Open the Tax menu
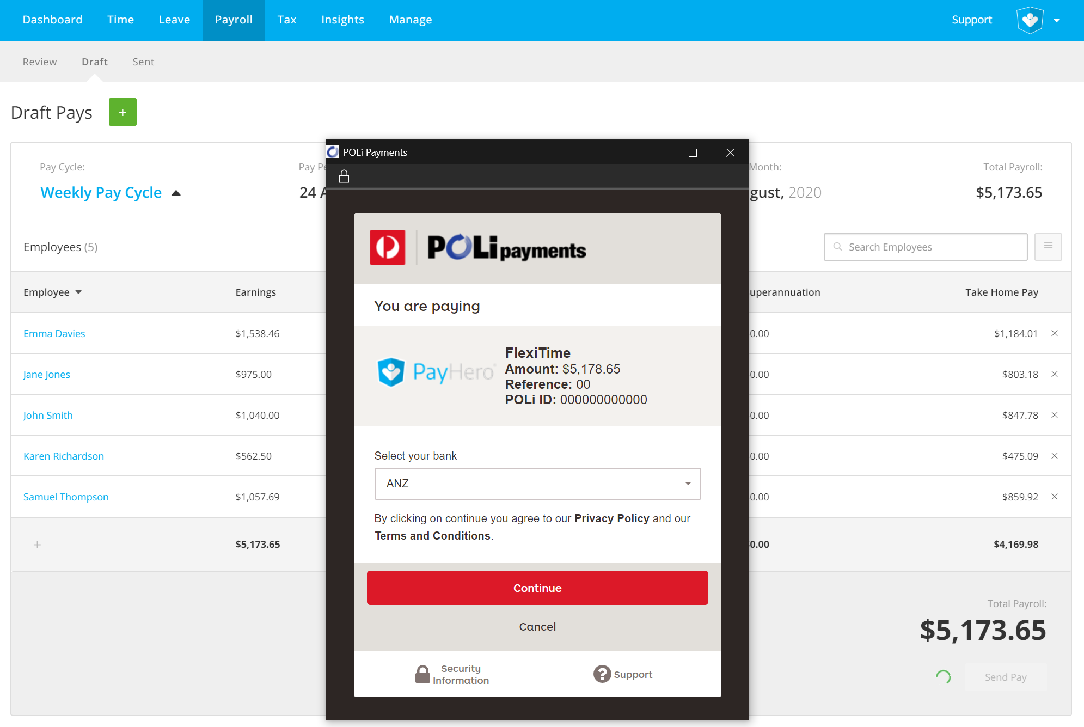The height and width of the screenshot is (727, 1084). [286, 20]
